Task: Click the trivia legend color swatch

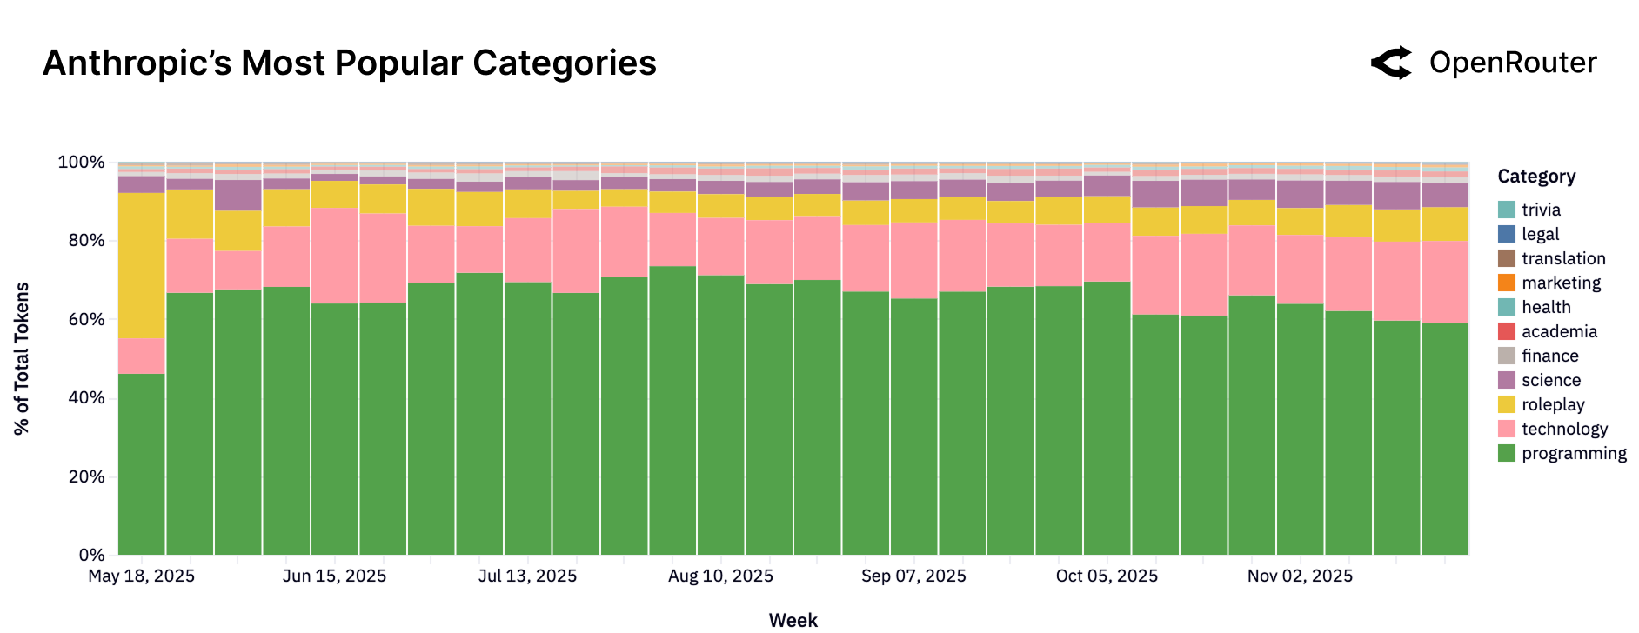Action: pos(1507,210)
